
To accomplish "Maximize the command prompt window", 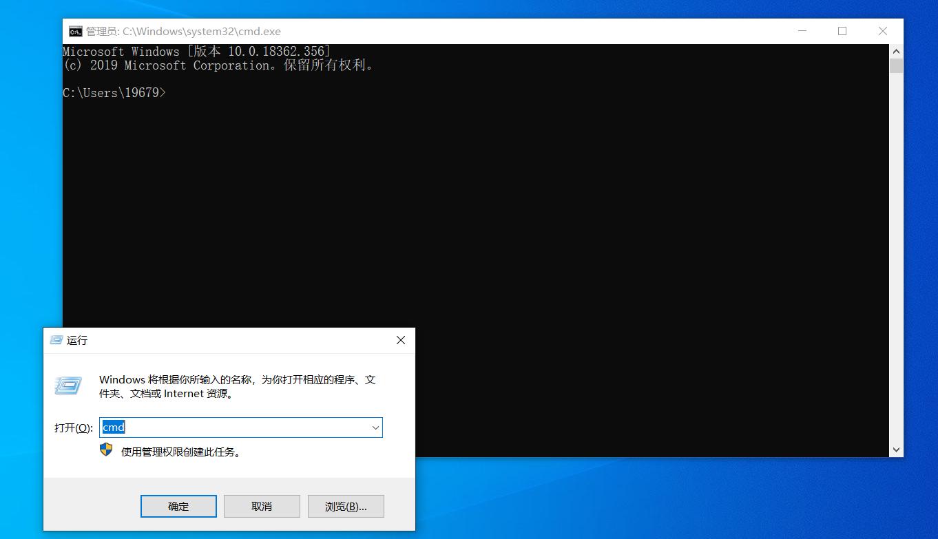I will pyautogui.click(x=842, y=31).
